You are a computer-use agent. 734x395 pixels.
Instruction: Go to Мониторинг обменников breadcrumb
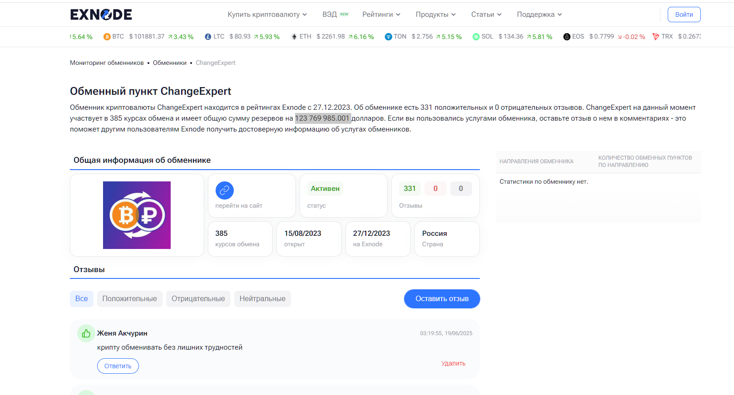point(107,63)
